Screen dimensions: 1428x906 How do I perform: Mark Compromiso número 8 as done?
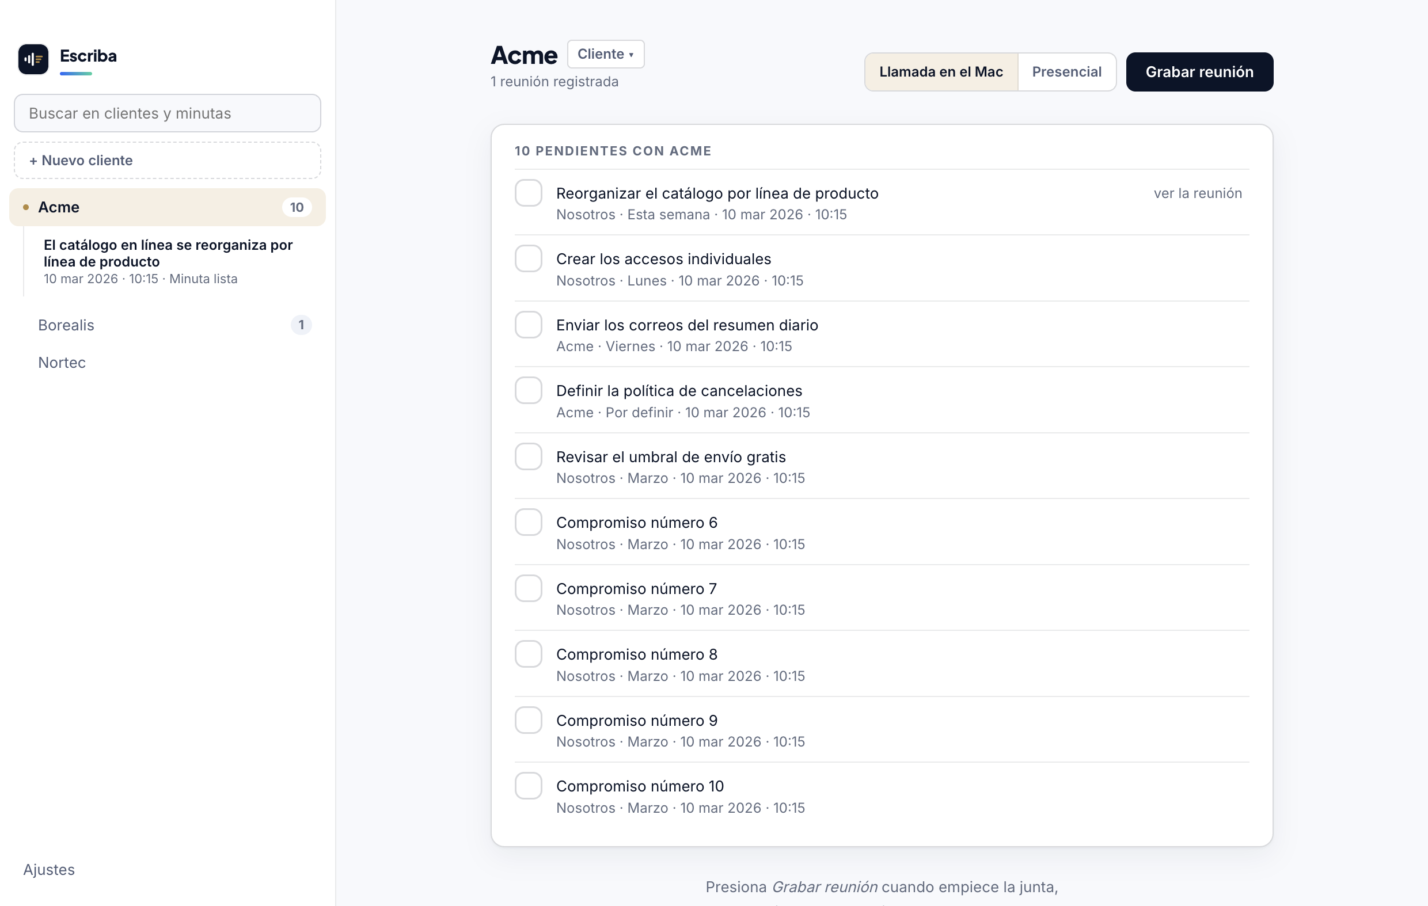pyautogui.click(x=529, y=654)
